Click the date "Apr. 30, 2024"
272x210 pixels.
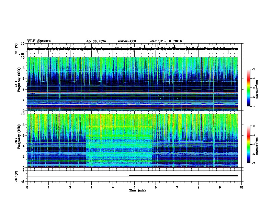pos(96,41)
